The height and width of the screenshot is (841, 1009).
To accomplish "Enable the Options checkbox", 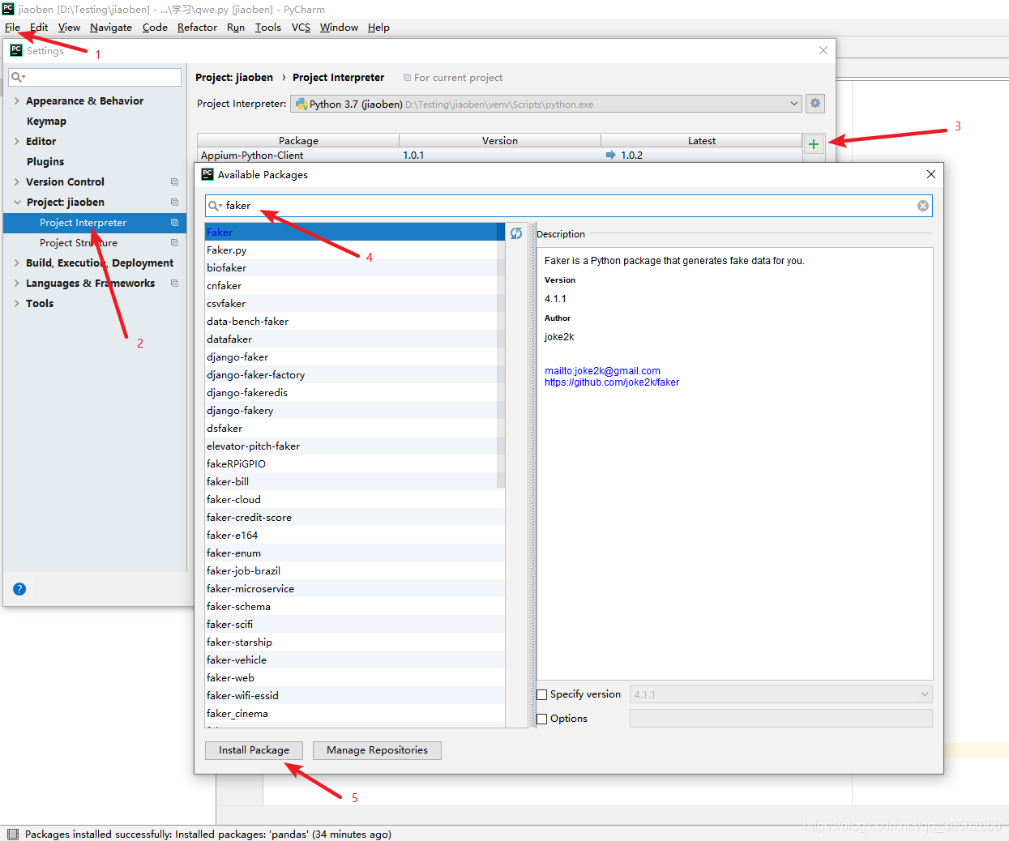I will point(542,719).
